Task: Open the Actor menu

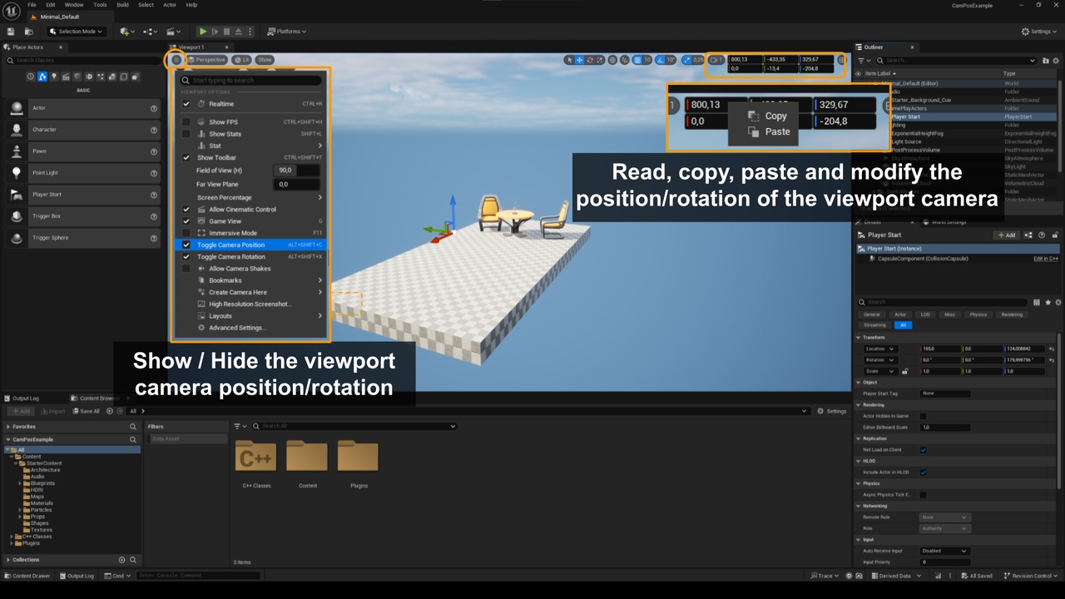Action: click(170, 5)
